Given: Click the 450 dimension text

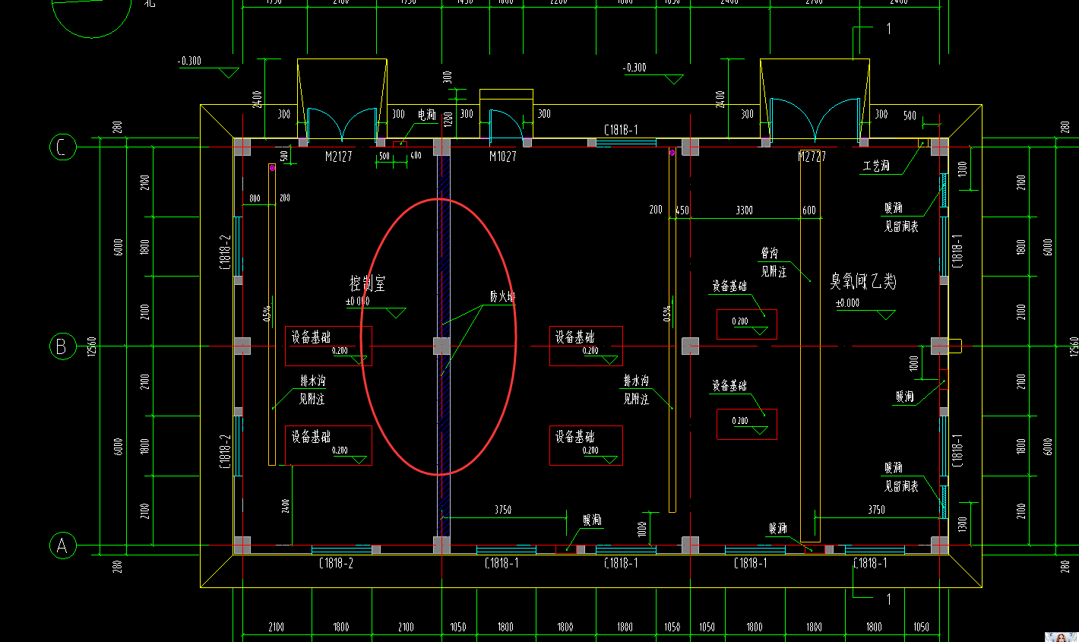Looking at the screenshot, I should 682,210.
